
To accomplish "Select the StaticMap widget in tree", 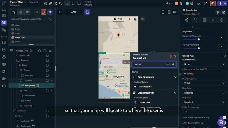I will [28, 106].
